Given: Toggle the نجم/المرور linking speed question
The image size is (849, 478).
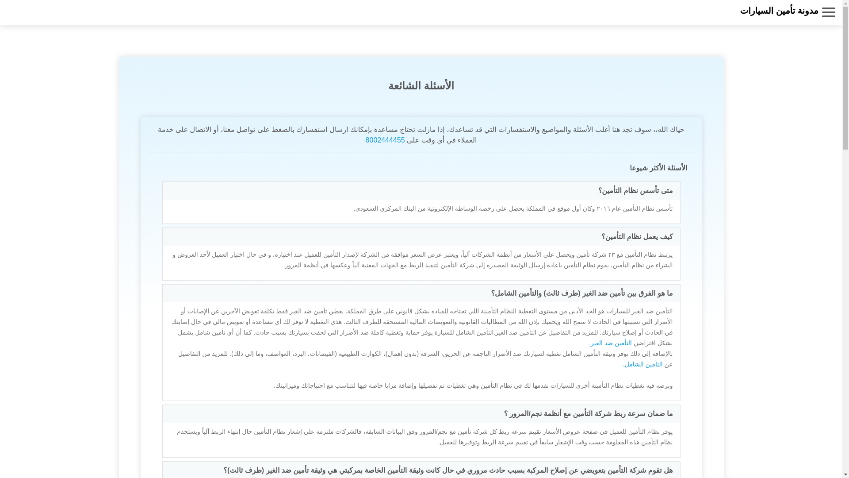Looking at the screenshot, I should click(x=588, y=414).
